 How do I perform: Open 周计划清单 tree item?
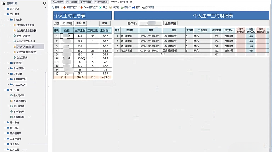click(19, 106)
